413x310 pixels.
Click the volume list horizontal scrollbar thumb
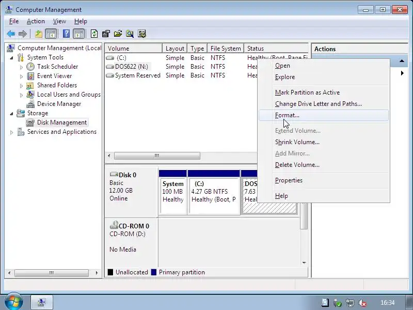(x=157, y=156)
